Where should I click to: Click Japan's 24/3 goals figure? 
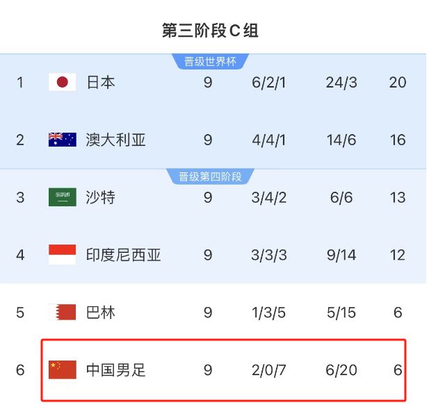[x=341, y=83]
